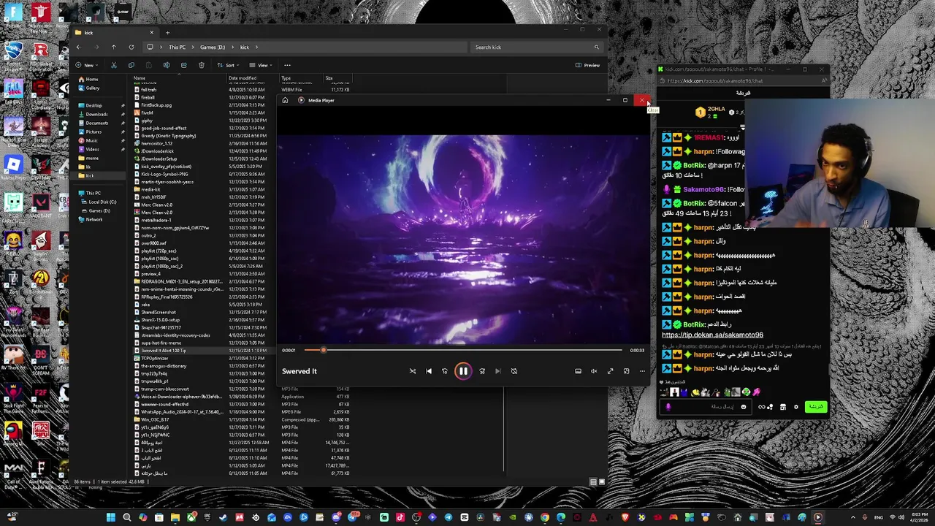Select 'JDownloaderSetup' file in the list
935x526 pixels.
click(x=159, y=159)
